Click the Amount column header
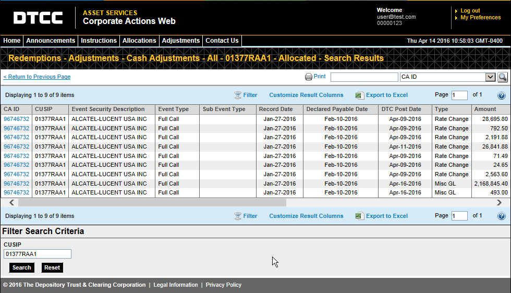511x293 pixels. [491, 109]
